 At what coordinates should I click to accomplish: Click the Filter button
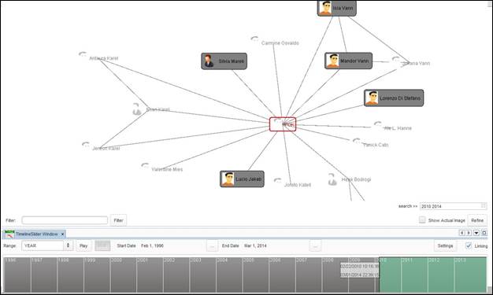[x=119, y=220]
